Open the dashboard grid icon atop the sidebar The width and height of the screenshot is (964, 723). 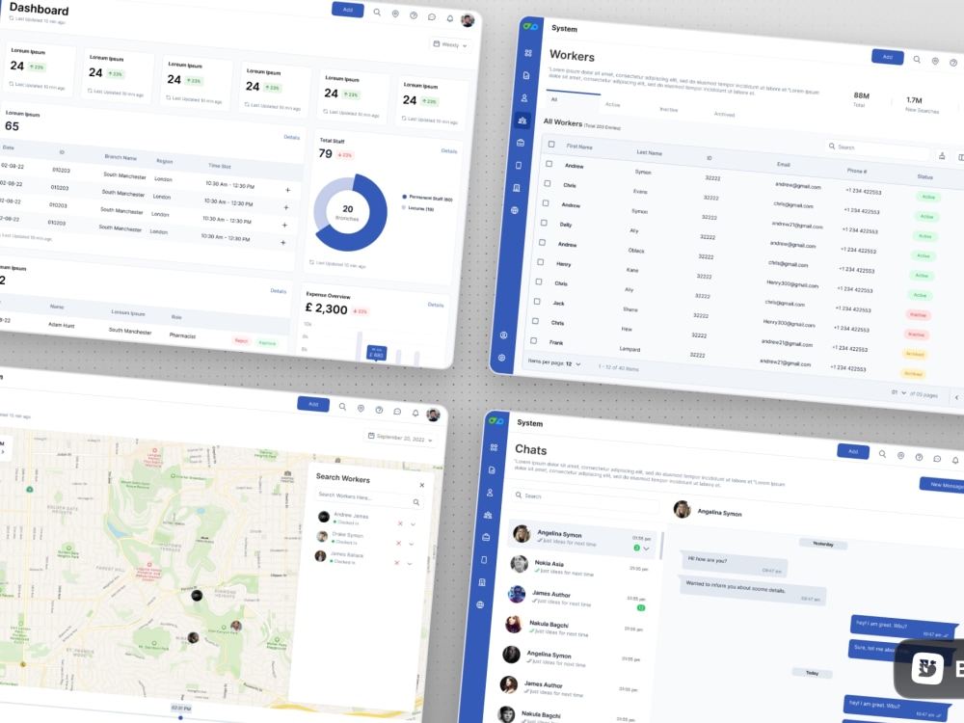click(x=528, y=53)
